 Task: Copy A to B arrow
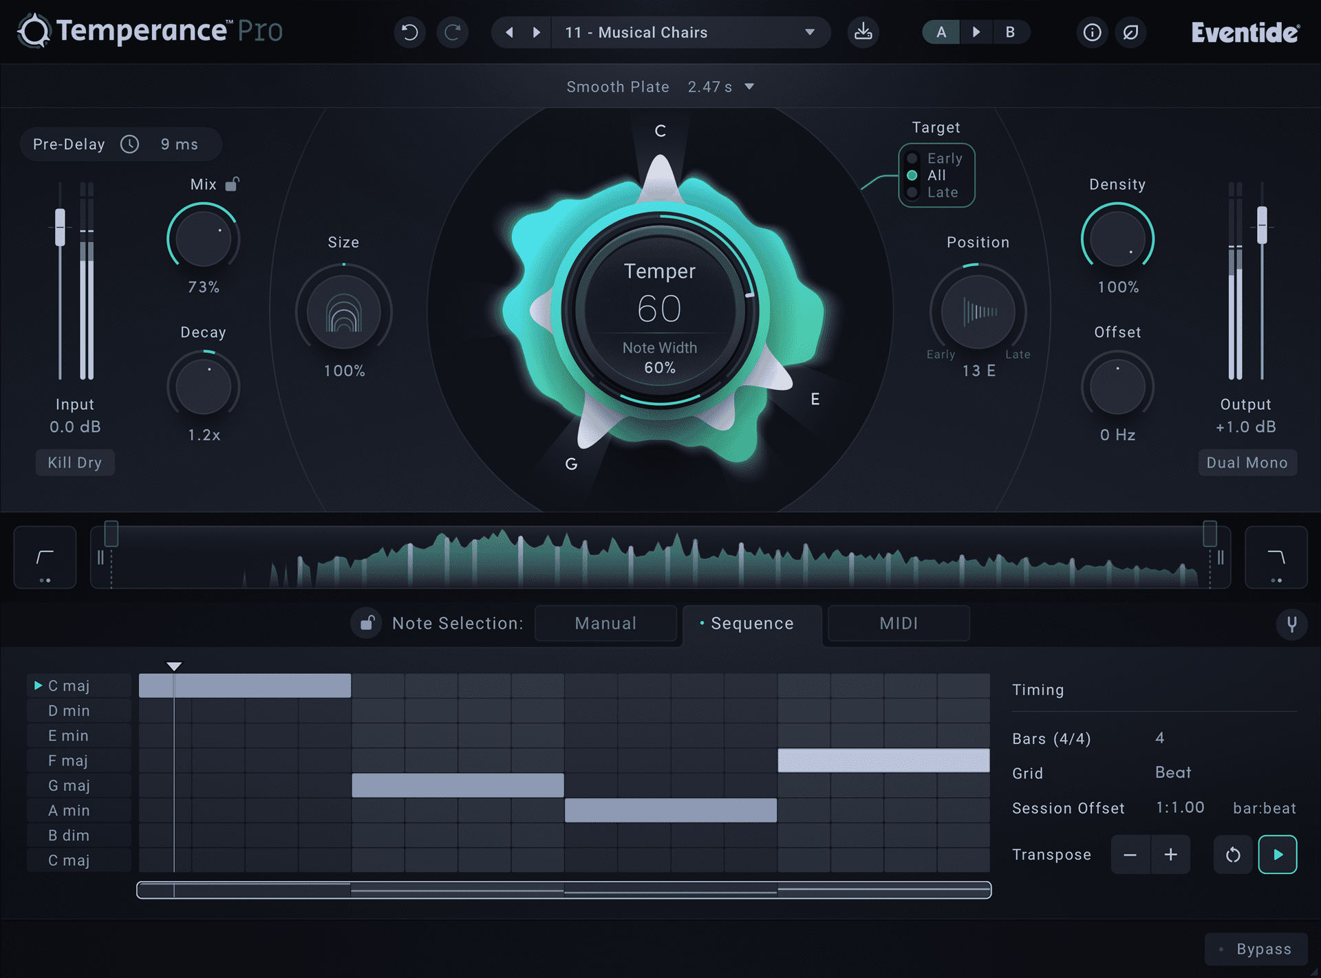pos(976,32)
